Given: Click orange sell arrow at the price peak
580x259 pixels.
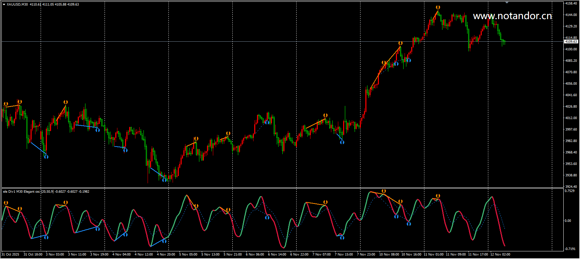Looking at the screenshot, I should 438,7.
